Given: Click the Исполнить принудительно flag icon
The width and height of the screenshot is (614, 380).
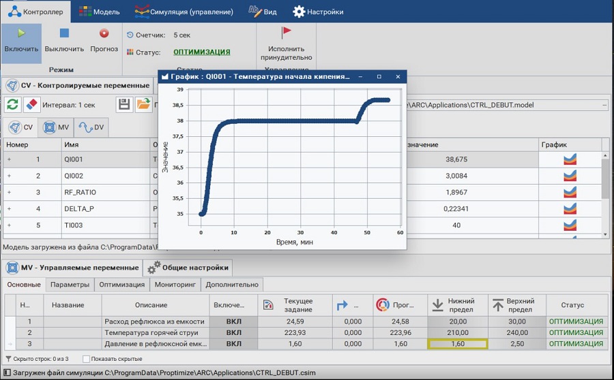Looking at the screenshot, I should [287, 33].
